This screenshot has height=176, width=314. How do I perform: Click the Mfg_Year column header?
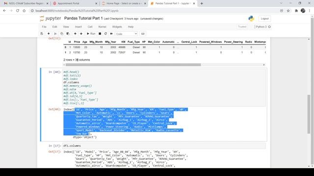[x=110, y=42]
